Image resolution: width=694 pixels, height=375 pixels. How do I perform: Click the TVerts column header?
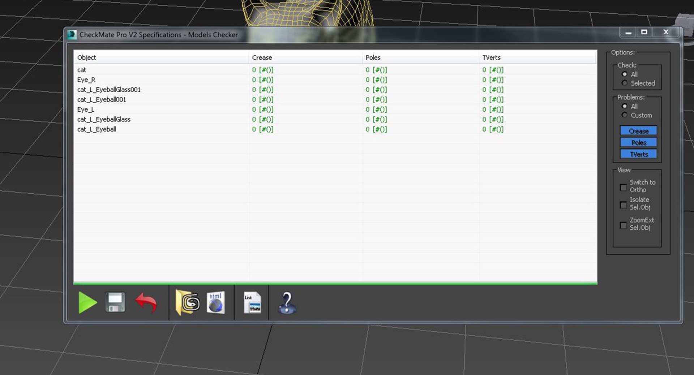(538, 57)
